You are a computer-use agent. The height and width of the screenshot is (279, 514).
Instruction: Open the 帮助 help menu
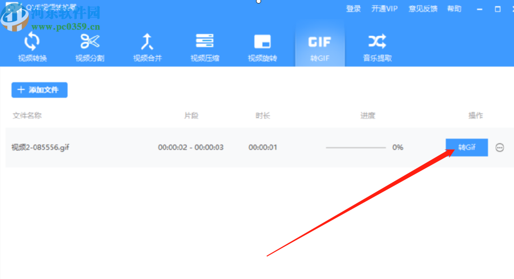coord(454,9)
